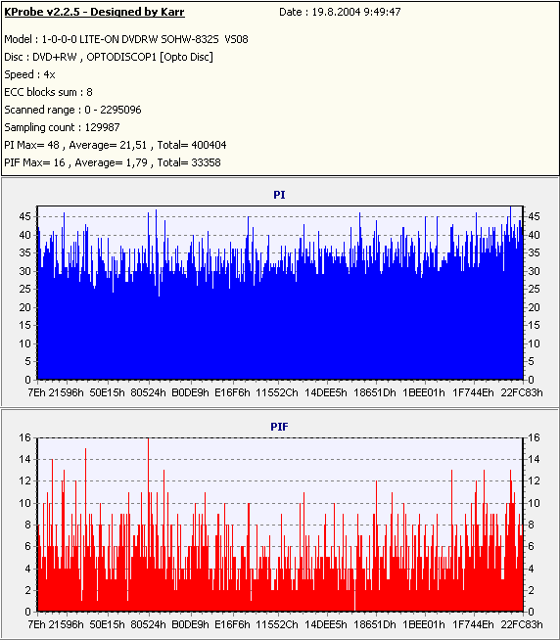The image size is (560, 640).
Task: Click the PIF Max statistics line
Action: 113,162
